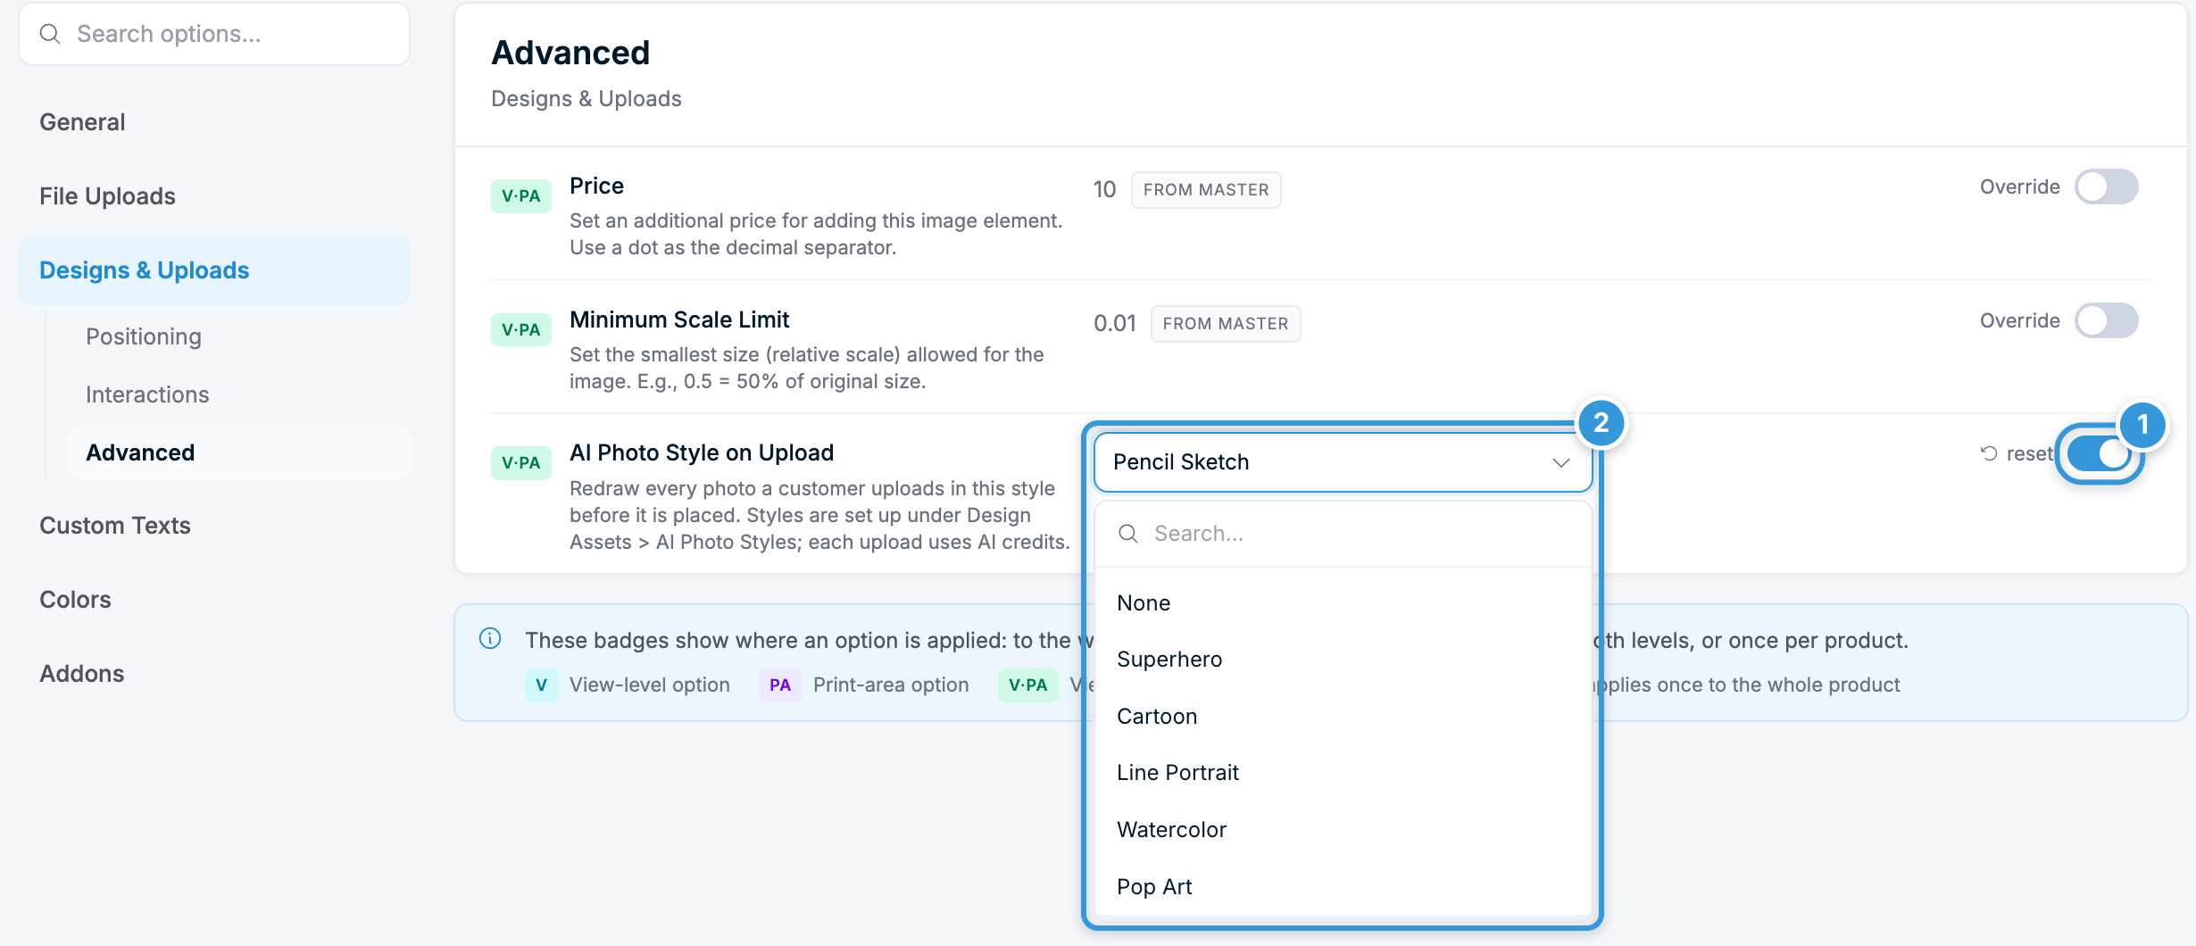
Task: Select Pop Art style option
Action: tap(1343, 887)
